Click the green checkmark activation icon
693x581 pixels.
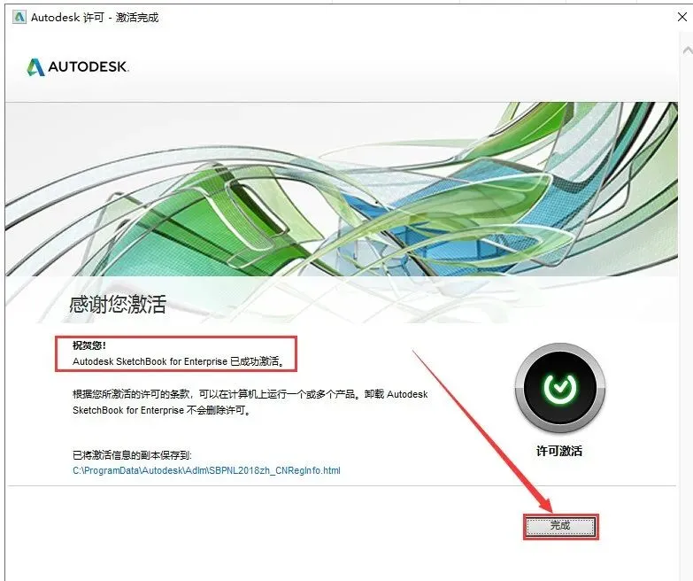pos(559,388)
